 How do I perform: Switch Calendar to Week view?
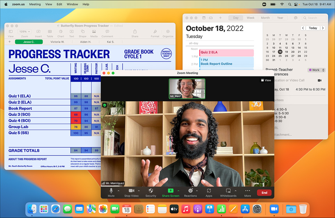coord(251,18)
